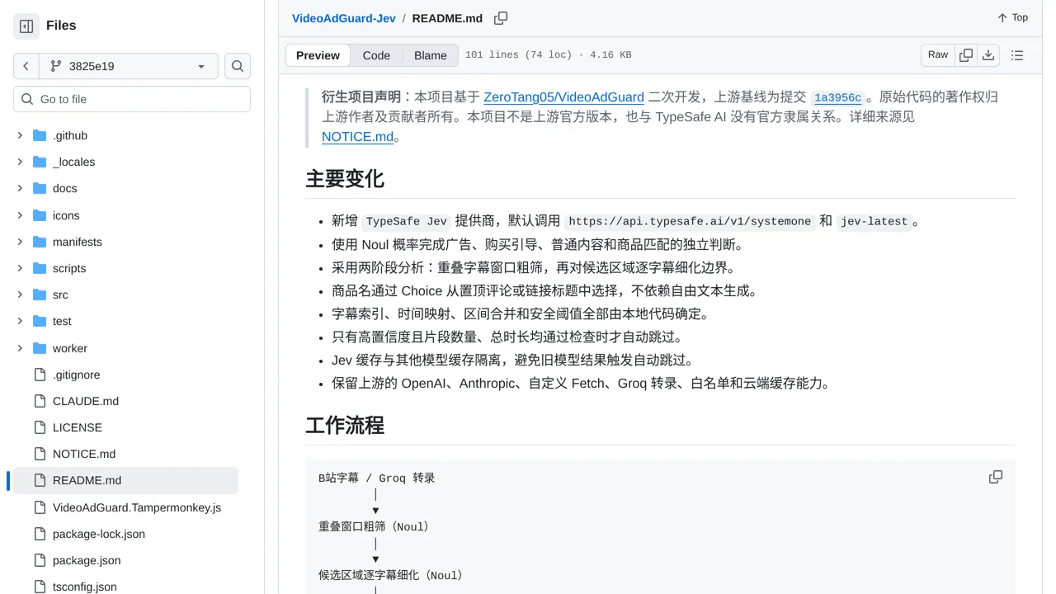Click the docs folder icon
Image resolution: width=1056 pixels, height=594 pixels.
40,188
